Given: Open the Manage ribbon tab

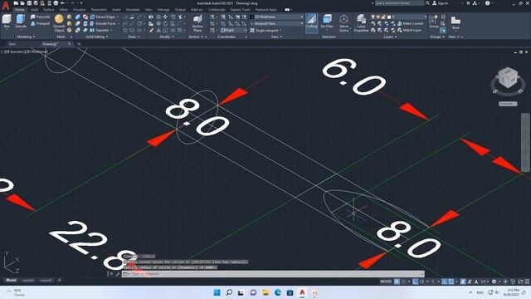Looking at the screenshot, I should point(163,10).
